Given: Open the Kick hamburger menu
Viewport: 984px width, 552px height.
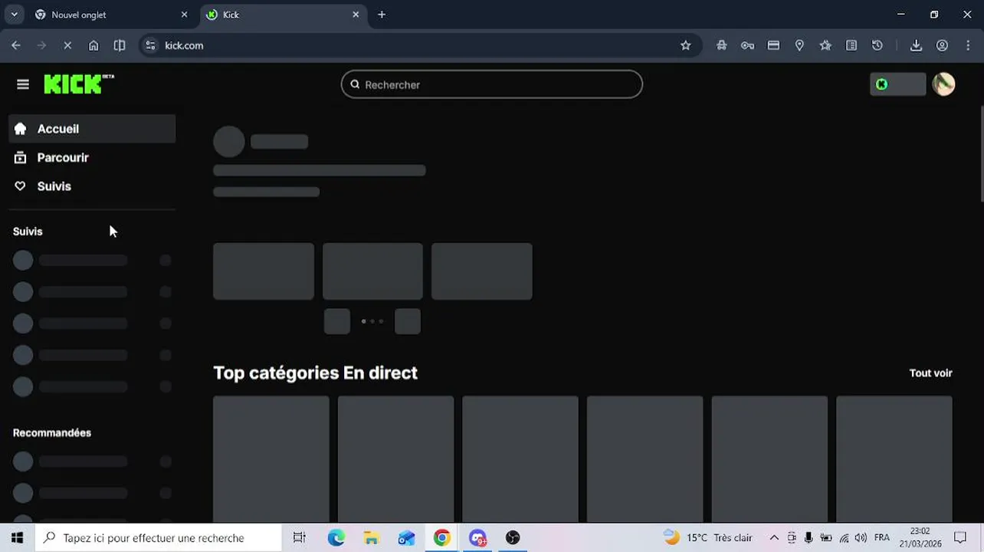Looking at the screenshot, I should pyautogui.click(x=23, y=84).
